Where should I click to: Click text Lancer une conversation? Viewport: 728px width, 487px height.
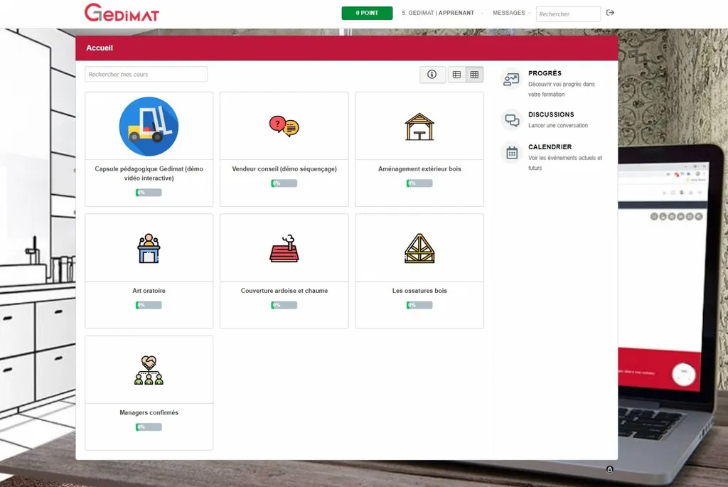[x=558, y=125]
